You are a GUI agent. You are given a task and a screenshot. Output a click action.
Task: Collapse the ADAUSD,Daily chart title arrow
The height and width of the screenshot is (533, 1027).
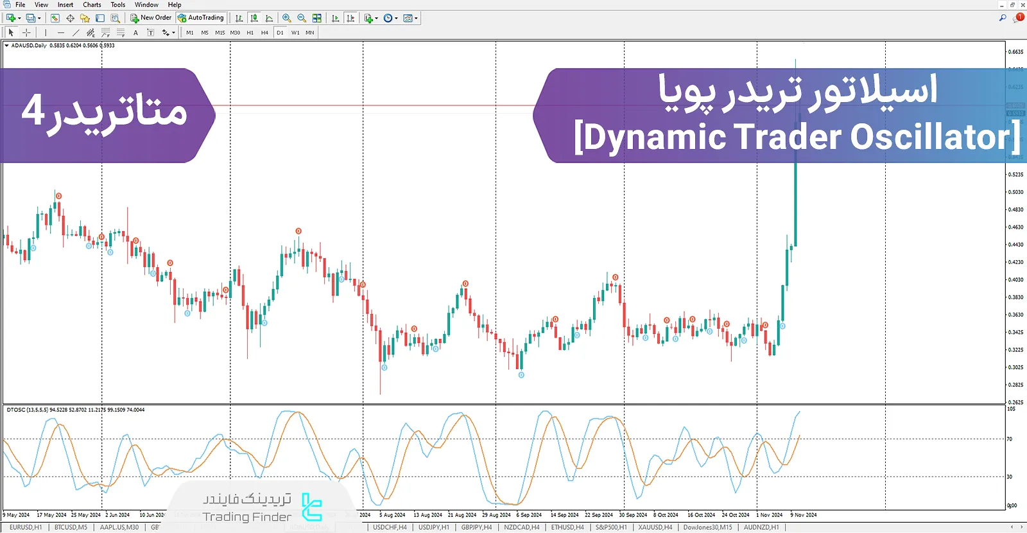[x=6, y=46]
